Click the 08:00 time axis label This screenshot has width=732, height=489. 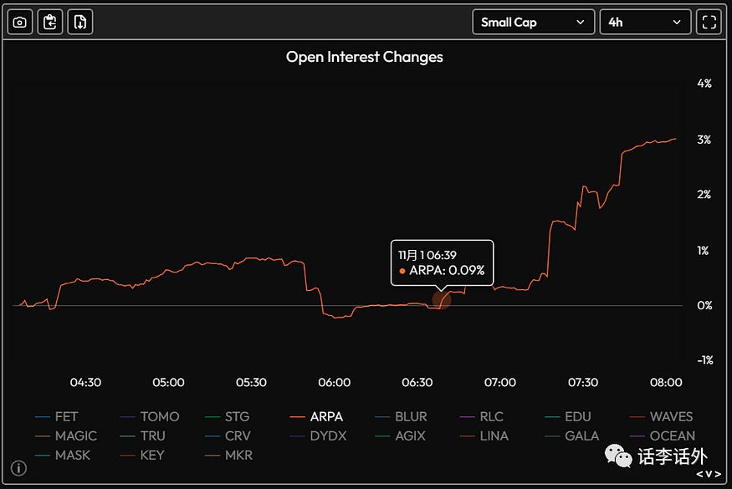click(x=666, y=383)
